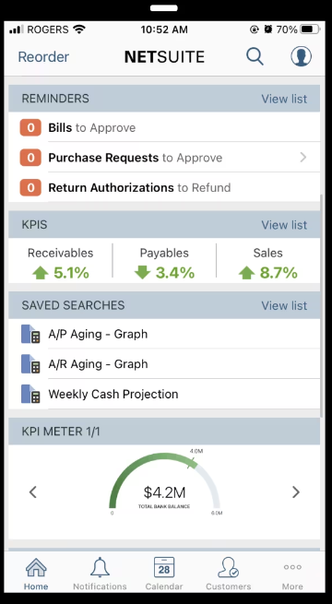Open the Customers tab

point(229,574)
